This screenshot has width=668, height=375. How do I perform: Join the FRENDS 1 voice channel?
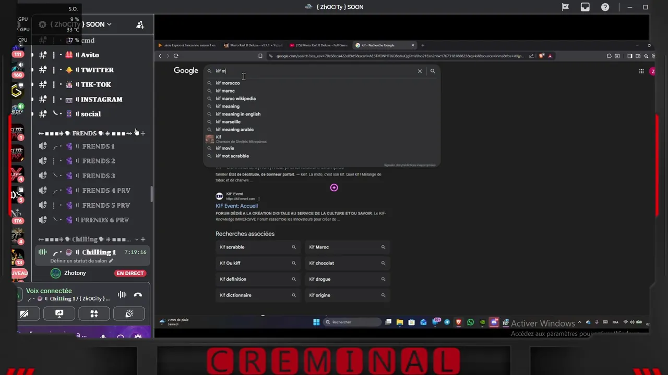pyautogui.click(x=91, y=146)
